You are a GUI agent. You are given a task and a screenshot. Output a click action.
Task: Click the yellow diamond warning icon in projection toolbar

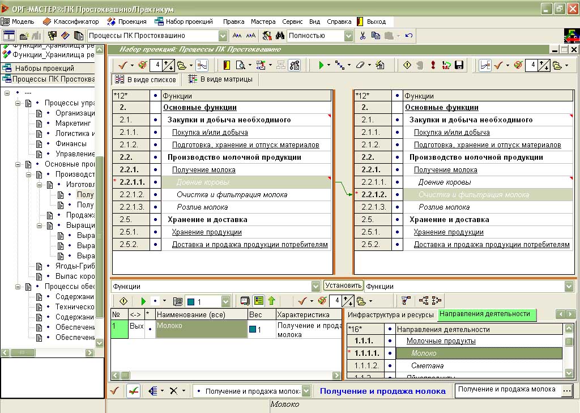tap(407, 66)
